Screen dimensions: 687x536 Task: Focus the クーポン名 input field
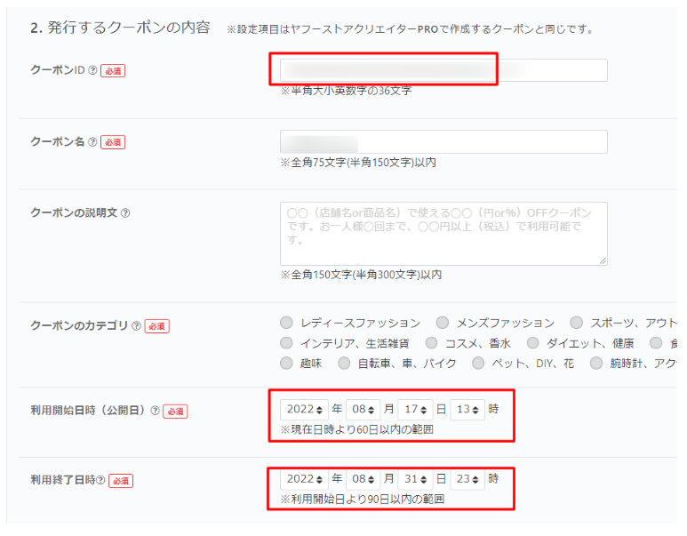443,142
